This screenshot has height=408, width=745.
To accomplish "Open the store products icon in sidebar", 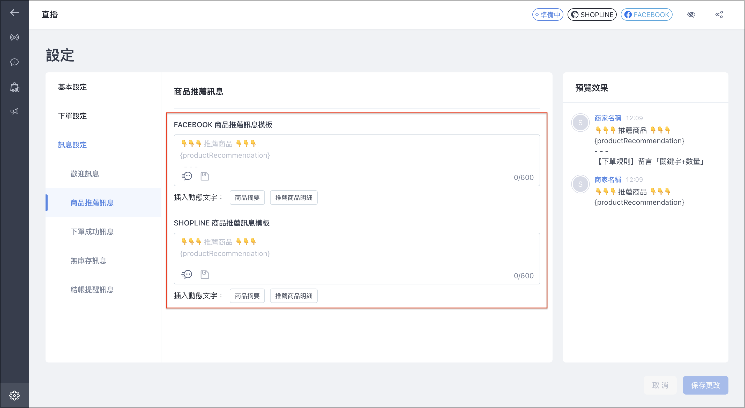I will click(14, 87).
